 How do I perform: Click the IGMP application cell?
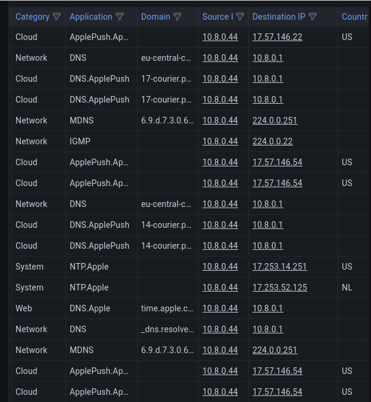point(80,141)
